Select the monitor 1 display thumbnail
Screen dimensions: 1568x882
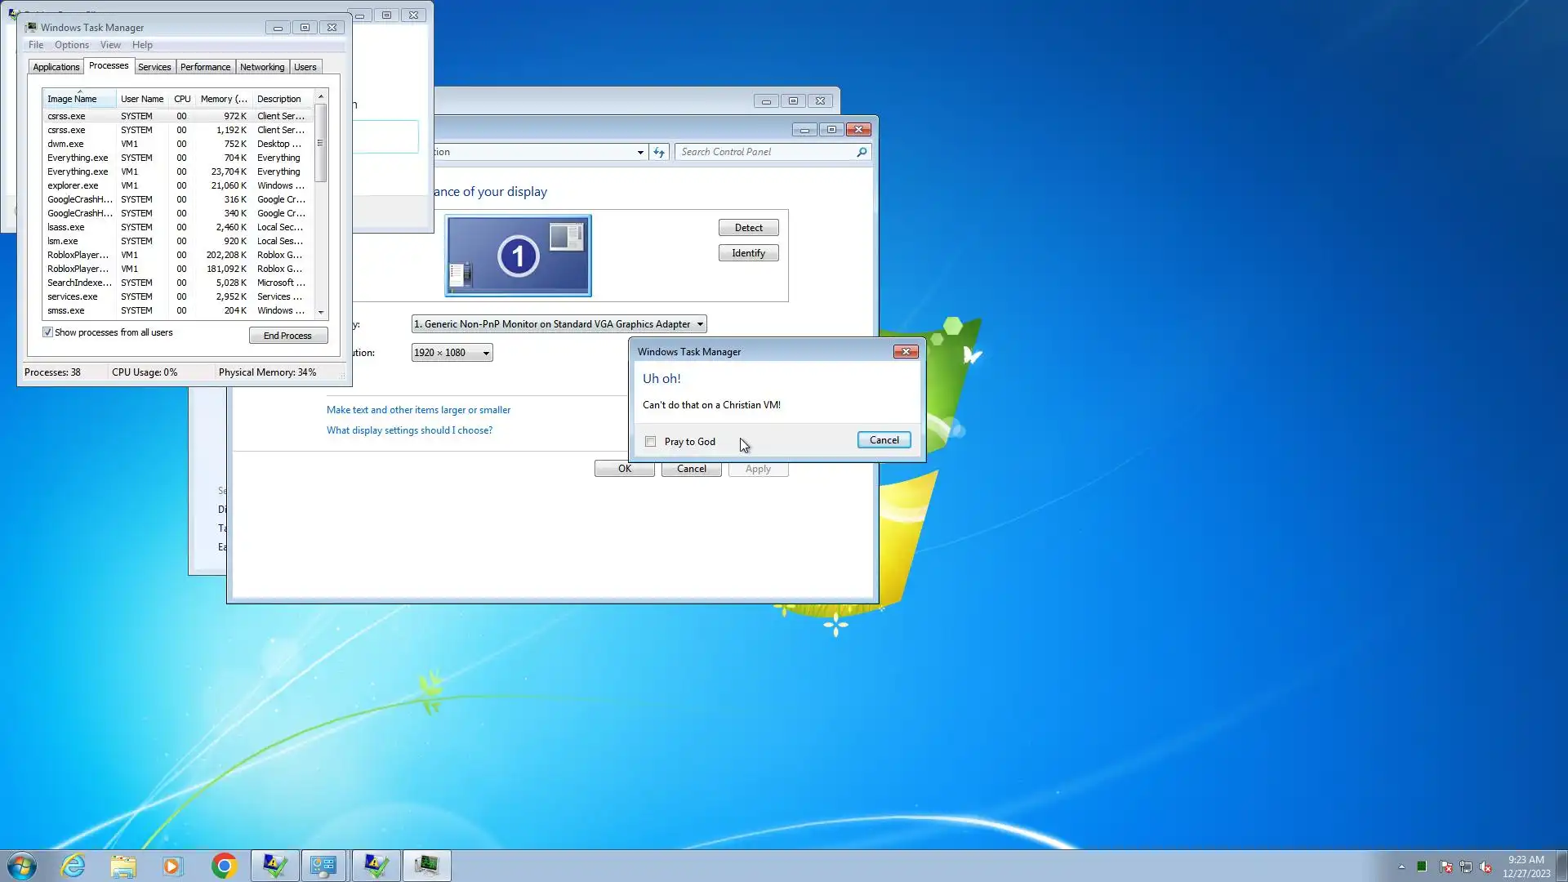point(518,256)
